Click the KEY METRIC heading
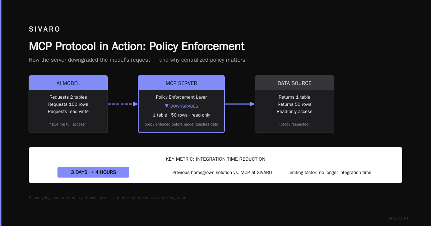 point(215,159)
